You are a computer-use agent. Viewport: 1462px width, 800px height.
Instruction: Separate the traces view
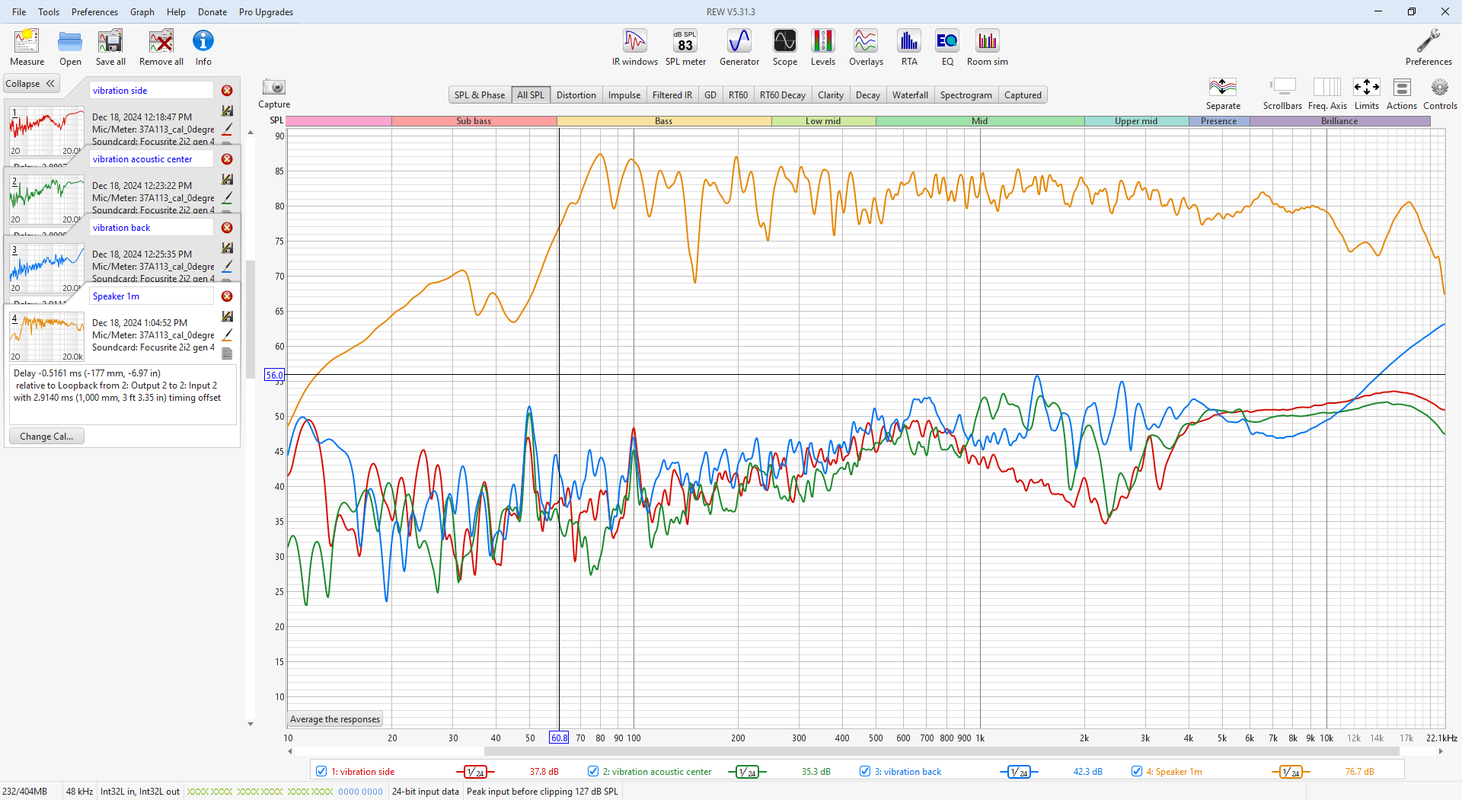click(x=1223, y=94)
